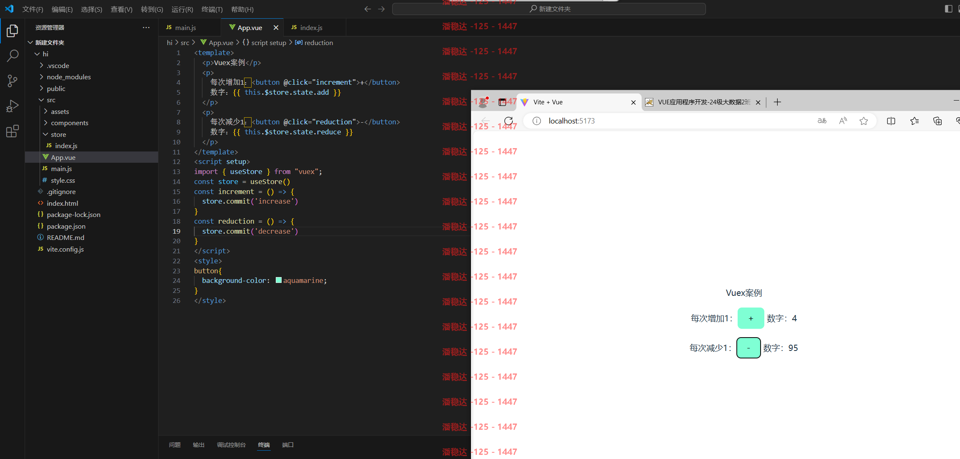
Task: Expand the public folder
Action: (x=41, y=88)
